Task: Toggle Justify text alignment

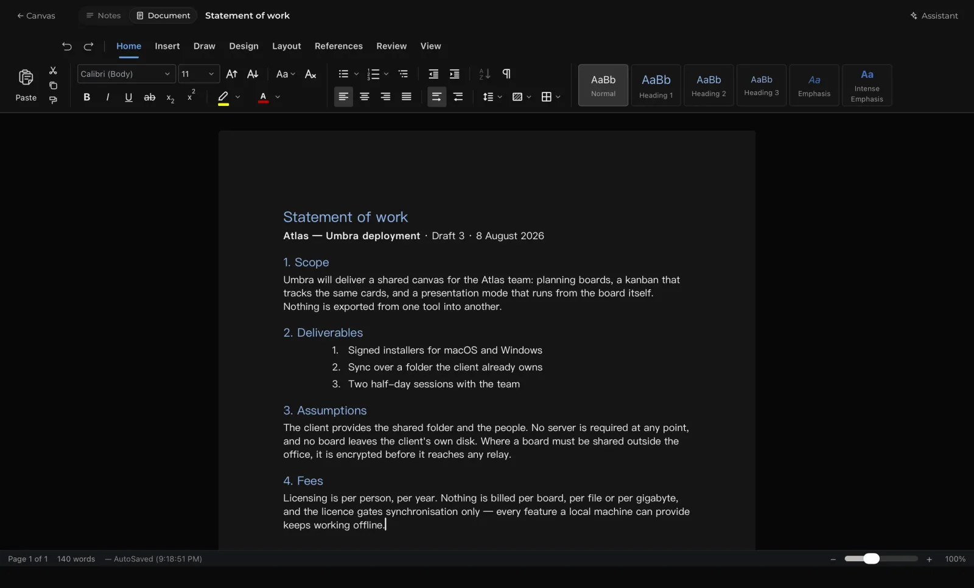Action: click(x=406, y=97)
